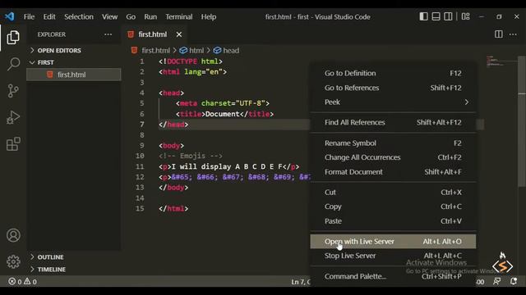Open the Source Control view

coord(13,91)
